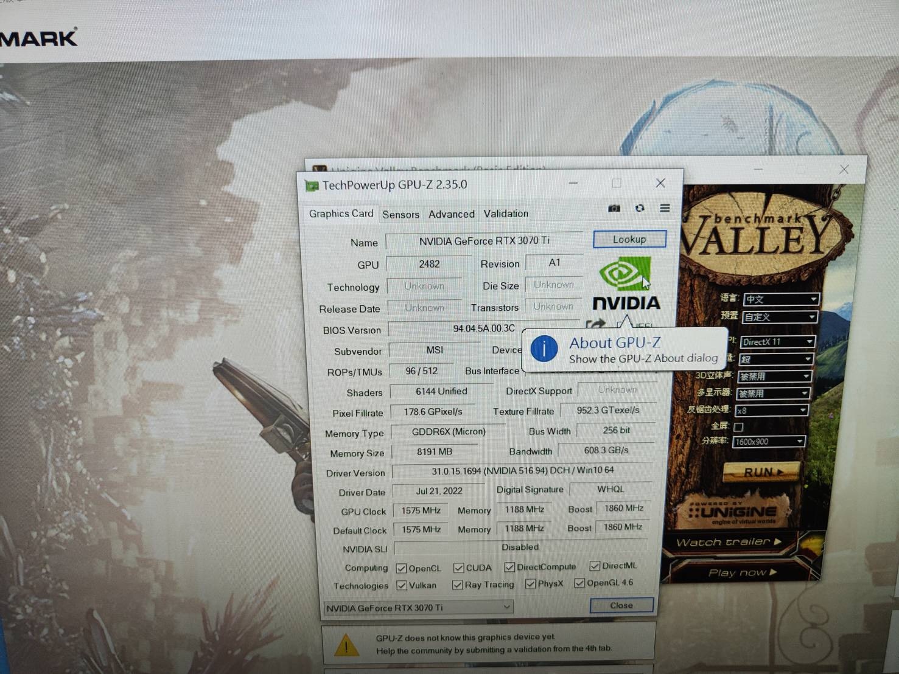Screen dimensions: 899x674
Task: Toggle the PhysX checkbox
Action: (x=531, y=583)
